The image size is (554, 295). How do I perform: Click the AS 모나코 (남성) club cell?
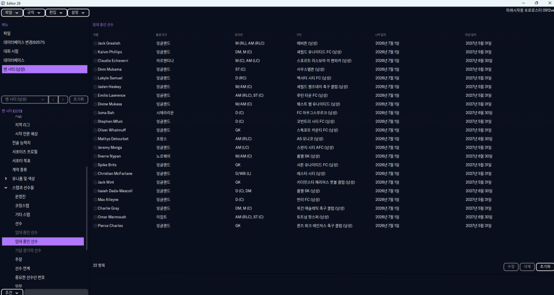point(310,139)
